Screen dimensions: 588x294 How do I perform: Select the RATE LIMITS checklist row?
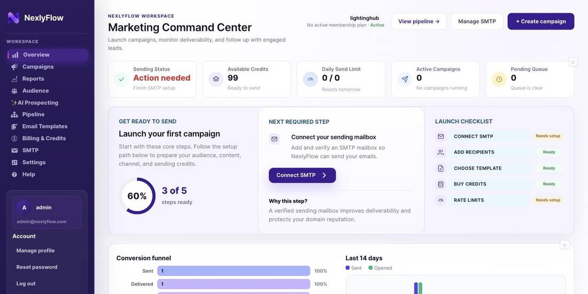click(499, 200)
